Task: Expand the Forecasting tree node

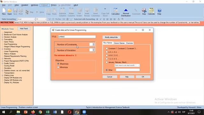Action: pos(3,39)
